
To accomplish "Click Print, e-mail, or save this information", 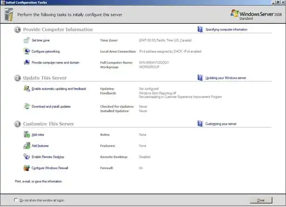I will 39,181.
